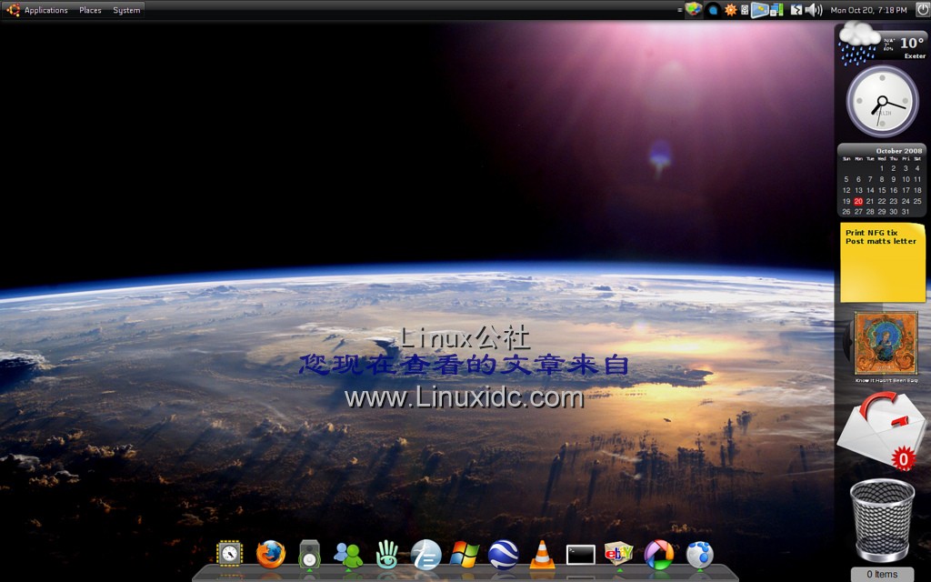Click the blue tilted screen tray icon
The height and width of the screenshot is (582, 931).
click(759, 10)
